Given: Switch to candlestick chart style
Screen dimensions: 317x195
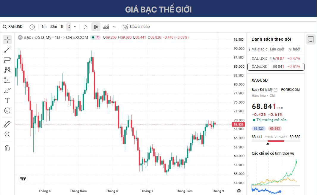Looking at the screenshot, I should tap(96, 27).
